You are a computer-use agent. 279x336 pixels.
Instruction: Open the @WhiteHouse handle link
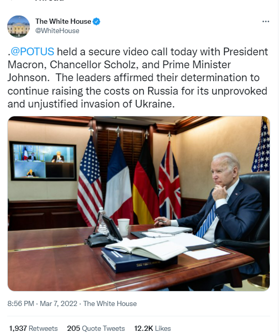[57, 31]
